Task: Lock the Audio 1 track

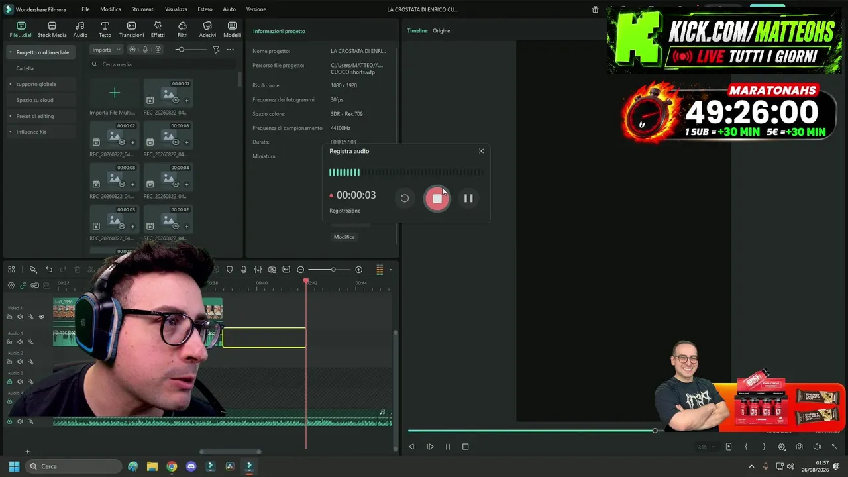Action: 9,343
